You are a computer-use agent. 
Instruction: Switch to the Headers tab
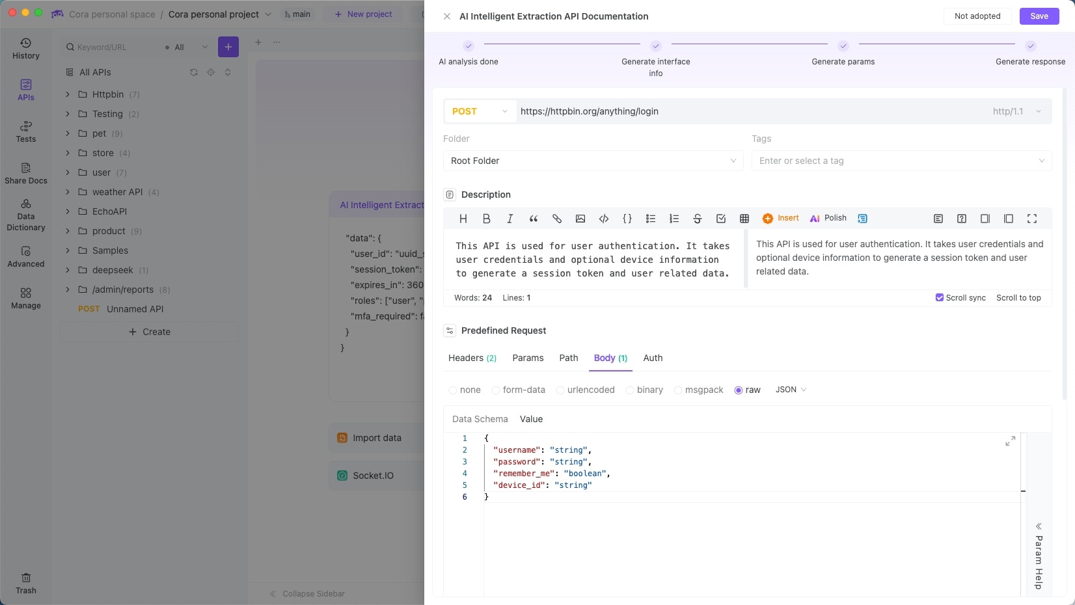click(472, 358)
